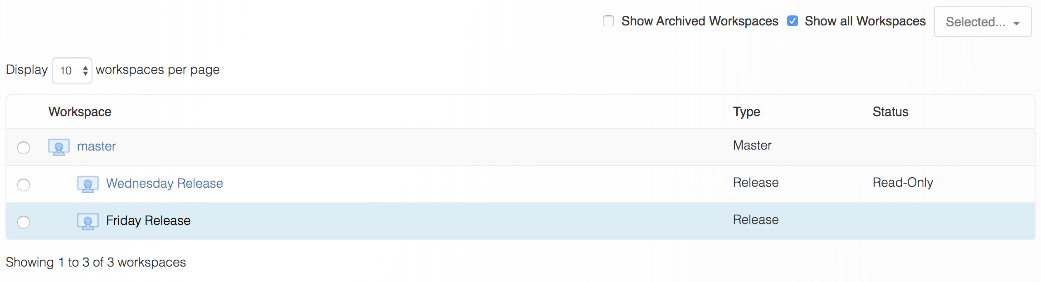Select the master workspace radio button
Screen dimensions: 1041x282
click(x=24, y=148)
